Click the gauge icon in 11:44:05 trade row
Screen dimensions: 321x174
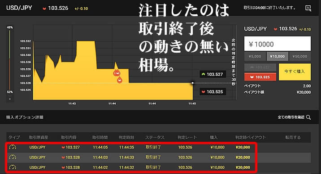click(x=12, y=147)
